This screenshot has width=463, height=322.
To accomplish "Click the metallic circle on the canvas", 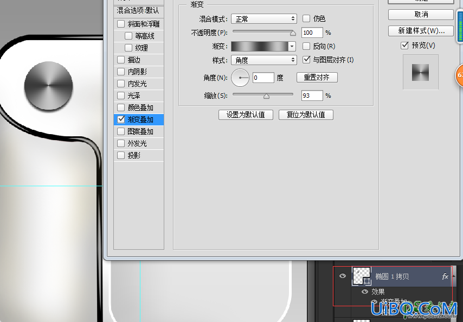I will coord(48,85).
